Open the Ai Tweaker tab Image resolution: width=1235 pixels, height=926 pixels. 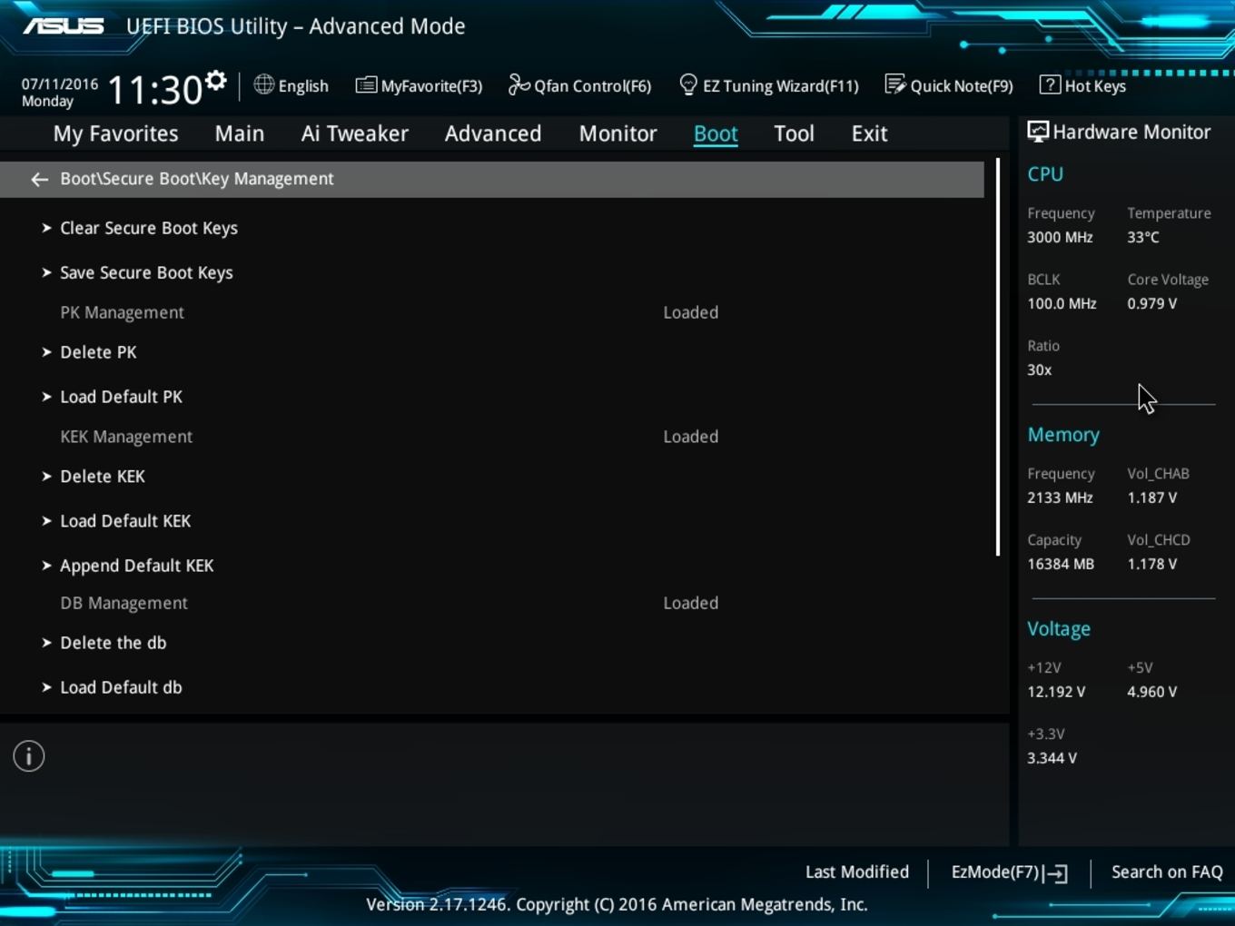point(355,133)
